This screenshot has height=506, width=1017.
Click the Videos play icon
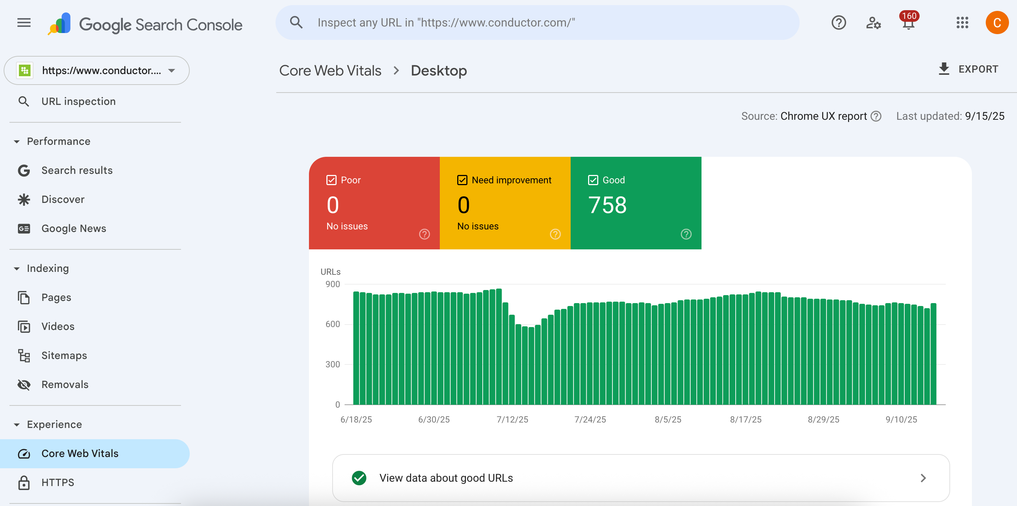(x=24, y=327)
